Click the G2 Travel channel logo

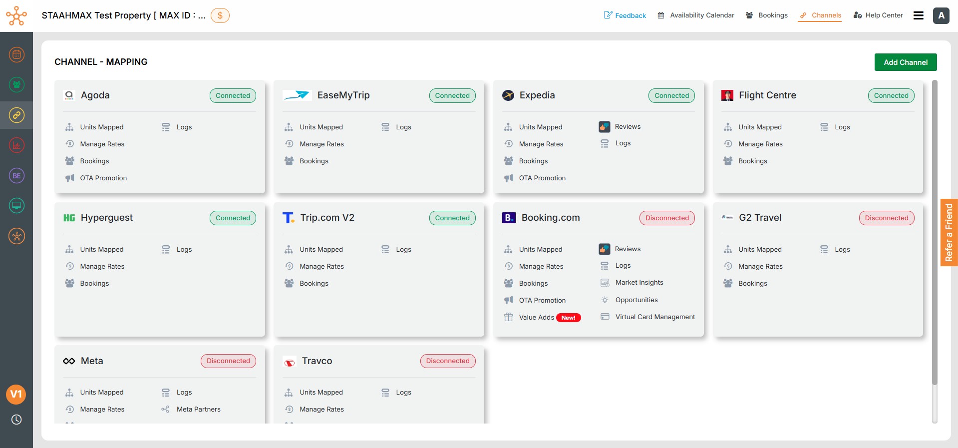tap(727, 217)
